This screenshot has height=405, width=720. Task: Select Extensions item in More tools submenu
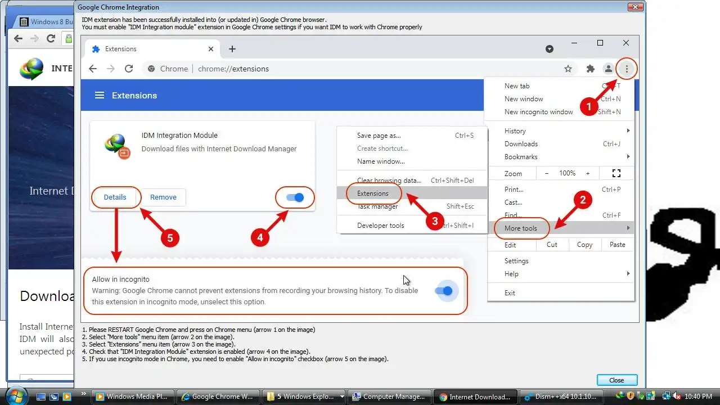tap(412, 193)
